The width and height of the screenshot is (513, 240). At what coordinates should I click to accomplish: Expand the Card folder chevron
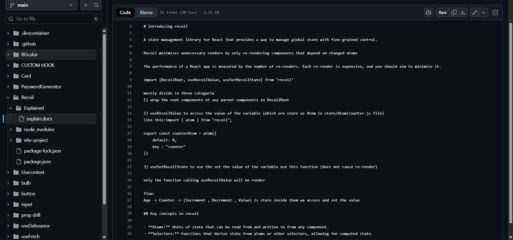[x=8, y=76]
